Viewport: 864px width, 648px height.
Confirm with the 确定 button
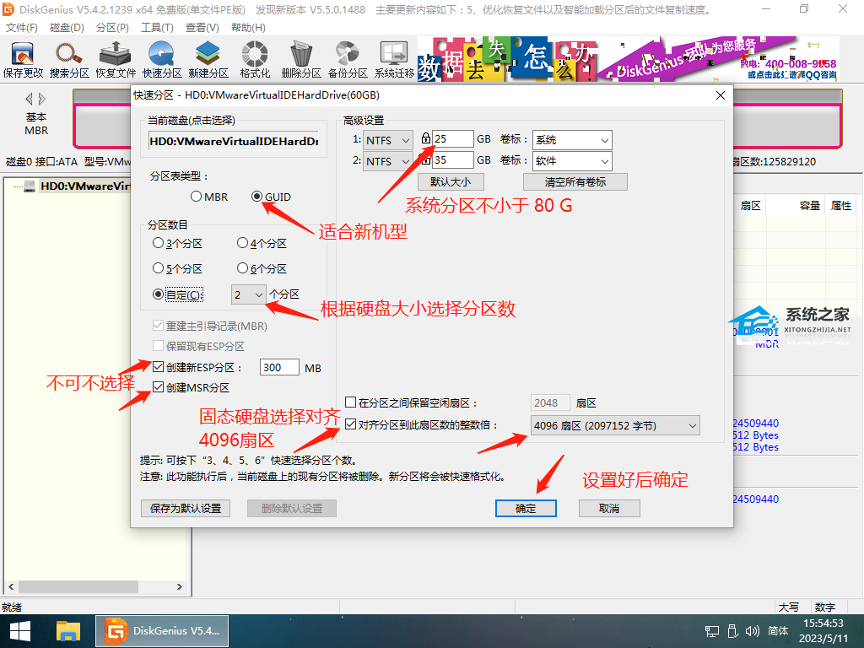coord(526,508)
